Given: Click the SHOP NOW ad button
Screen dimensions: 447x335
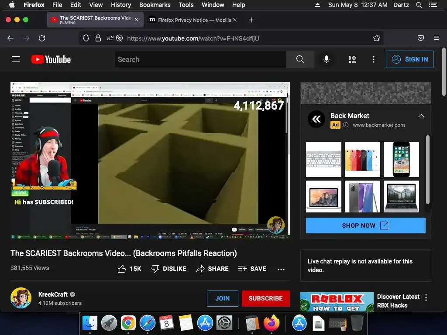Looking at the screenshot, I should [366, 226].
